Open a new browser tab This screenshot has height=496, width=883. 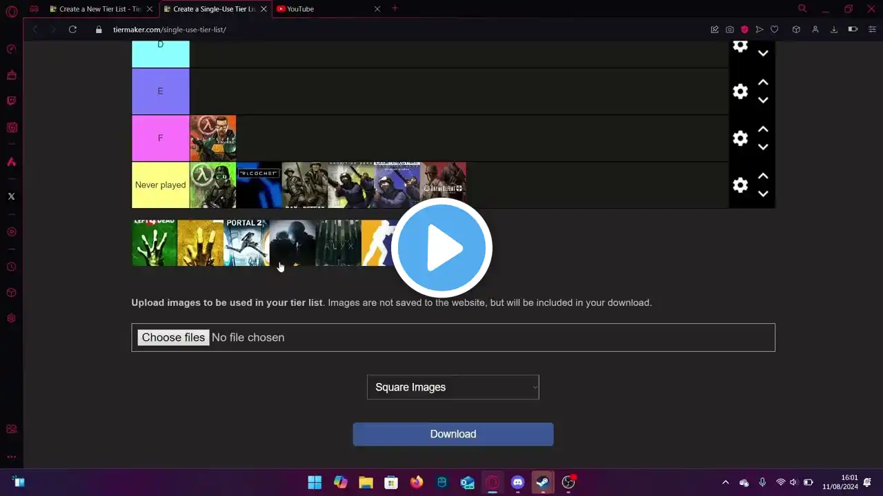[395, 9]
